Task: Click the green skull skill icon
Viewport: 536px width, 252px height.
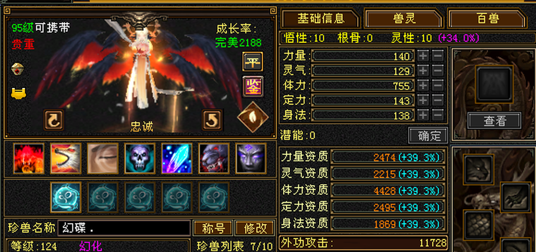Action: (x=140, y=158)
